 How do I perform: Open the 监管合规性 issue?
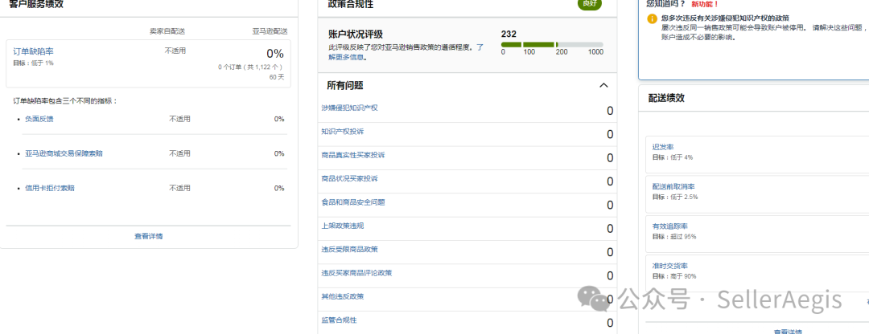pyautogui.click(x=339, y=320)
